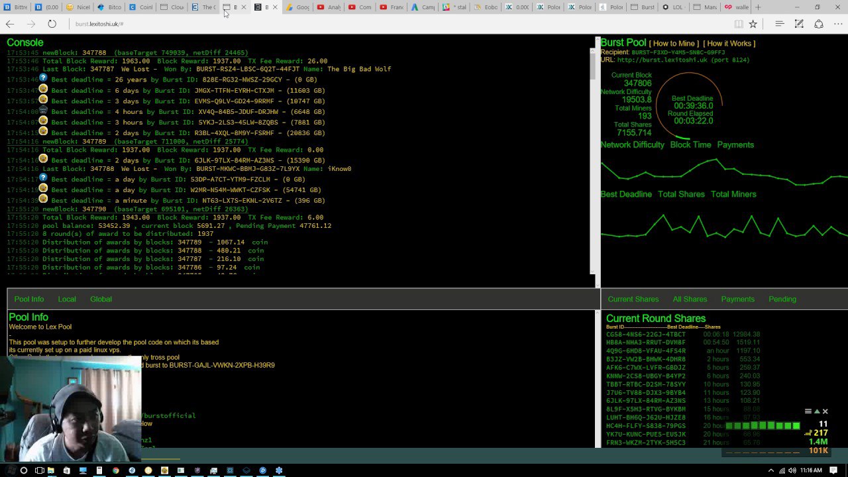The height and width of the screenshot is (477, 848).
Task: Switch to the Google browser tab
Action: tap(298, 7)
